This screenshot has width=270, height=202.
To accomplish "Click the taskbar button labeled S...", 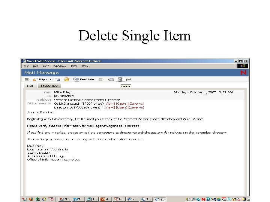I will [146, 199].
